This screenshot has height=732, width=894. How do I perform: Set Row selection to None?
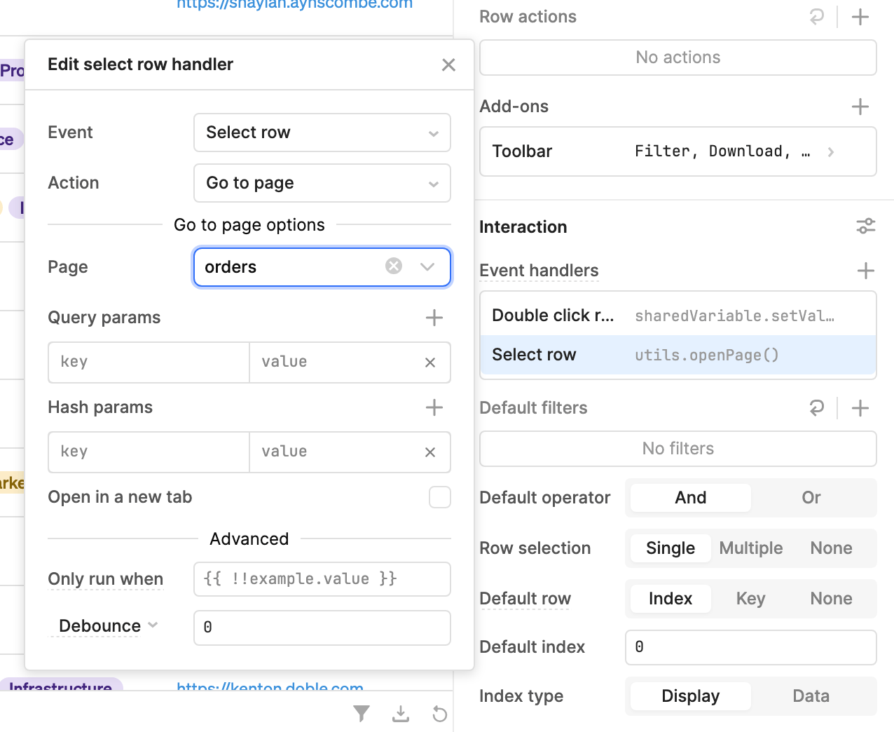832,548
